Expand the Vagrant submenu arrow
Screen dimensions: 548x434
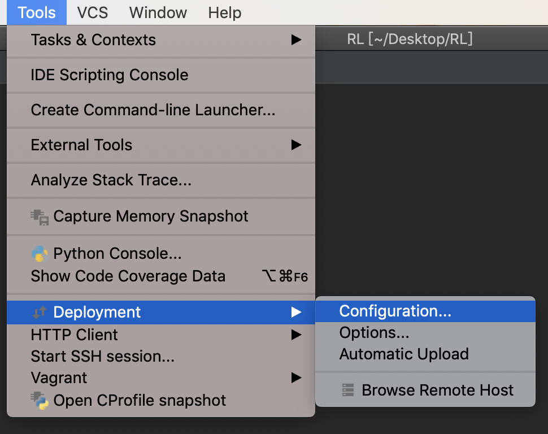click(x=296, y=377)
